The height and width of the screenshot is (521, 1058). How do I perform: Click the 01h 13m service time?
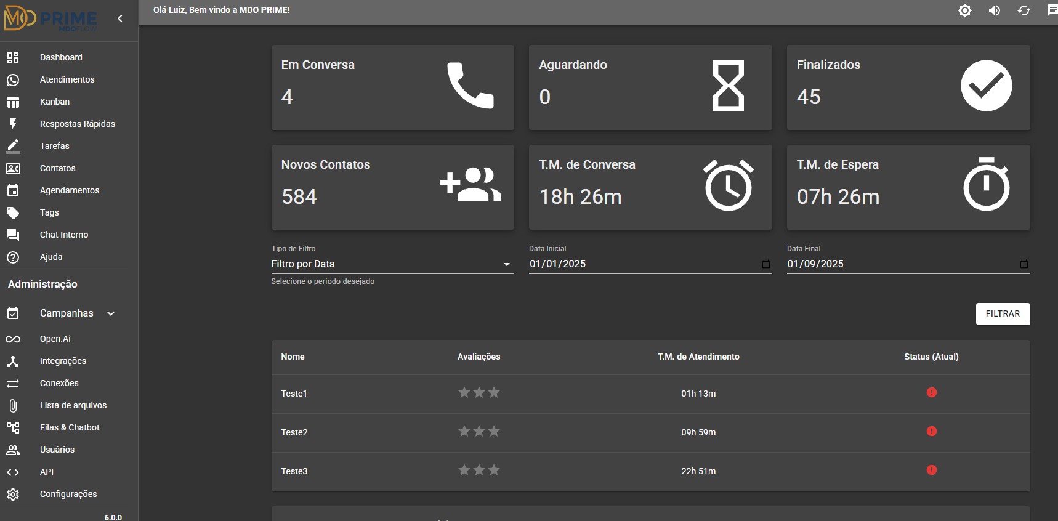(x=698, y=394)
